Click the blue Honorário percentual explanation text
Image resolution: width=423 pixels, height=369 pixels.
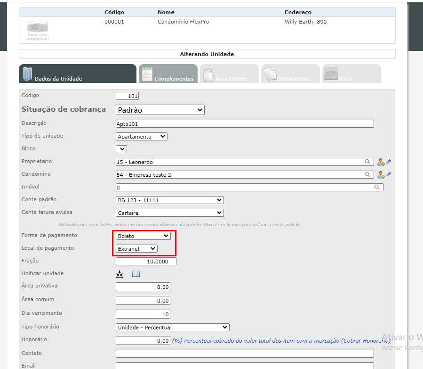281,341
